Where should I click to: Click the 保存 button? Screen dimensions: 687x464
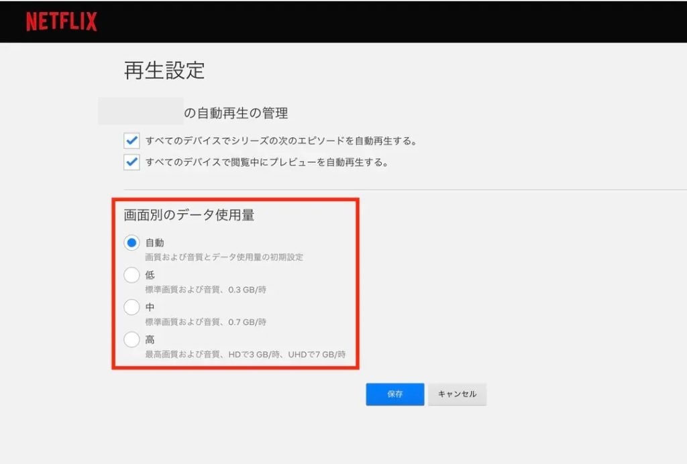(394, 394)
